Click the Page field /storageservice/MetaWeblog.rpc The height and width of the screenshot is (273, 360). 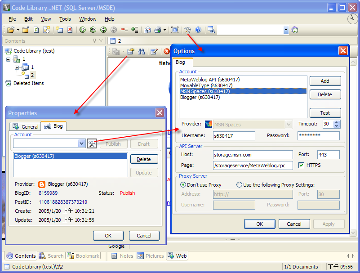pyautogui.click(x=253, y=166)
